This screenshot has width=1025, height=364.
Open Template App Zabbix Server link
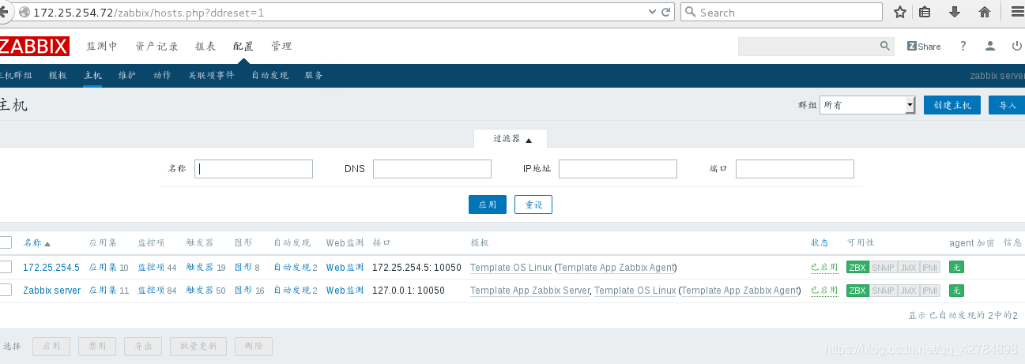click(529, 291)
